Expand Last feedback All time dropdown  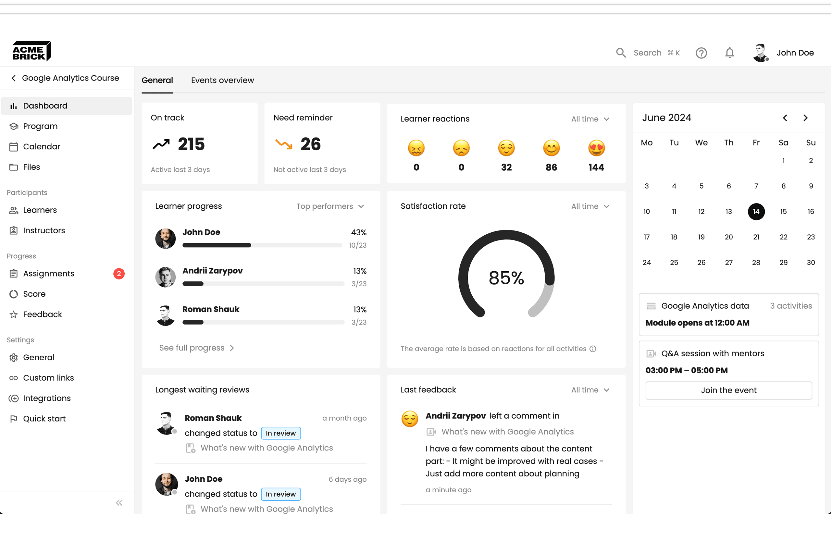point(590,390)
